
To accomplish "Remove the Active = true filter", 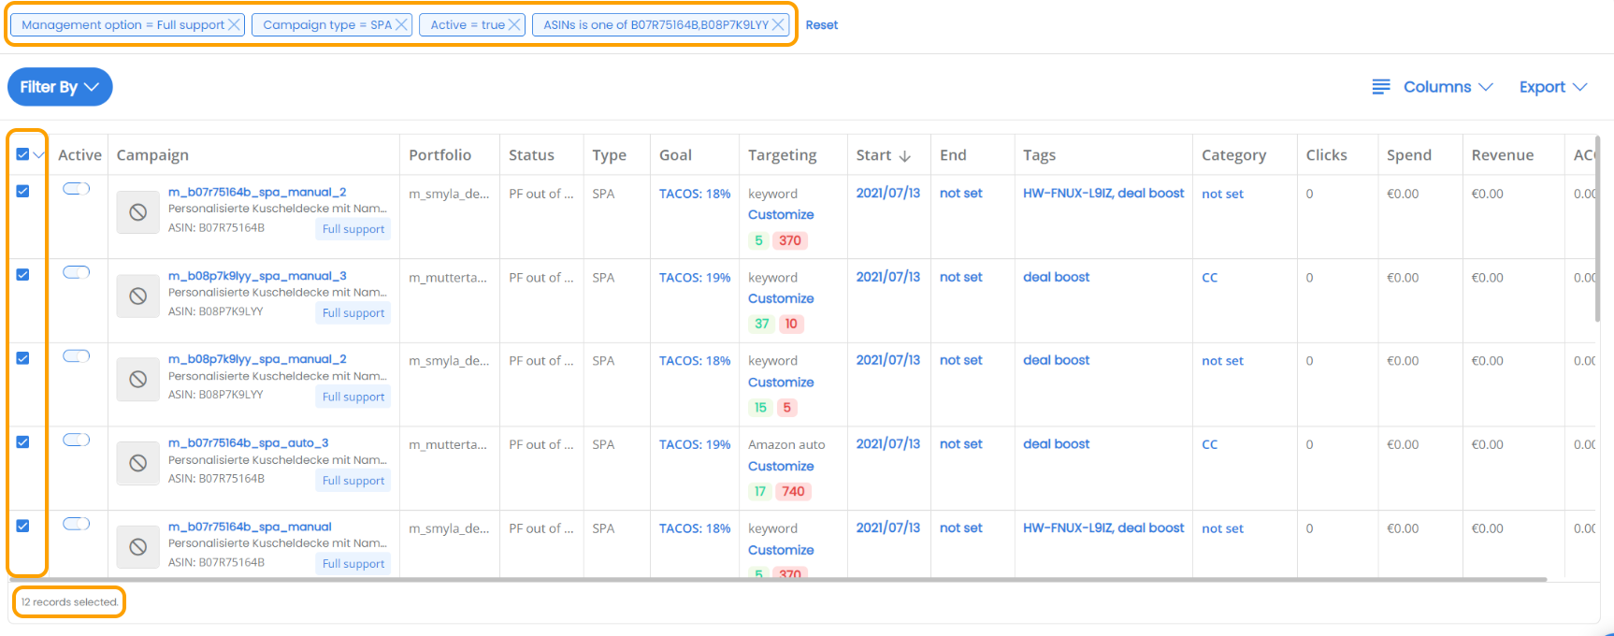I will pyautogui.click(x=513, y=24).
